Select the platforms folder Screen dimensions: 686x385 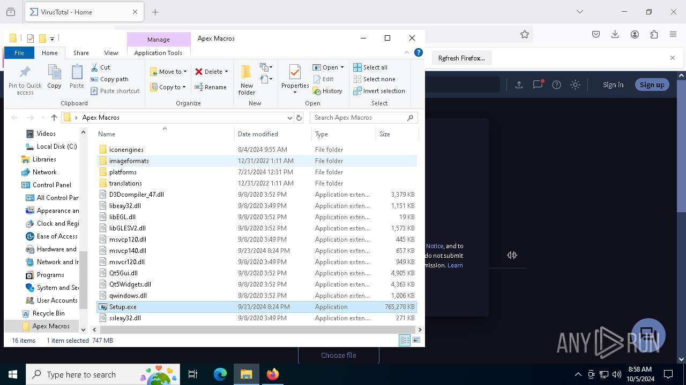point(256,172)
